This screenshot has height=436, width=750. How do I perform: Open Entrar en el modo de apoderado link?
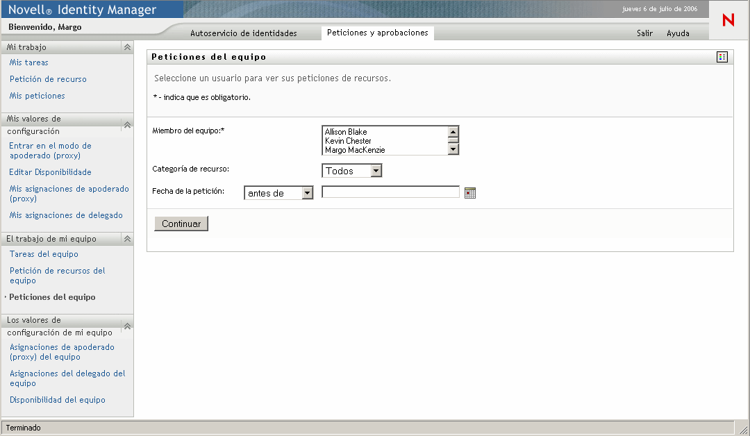50,151
